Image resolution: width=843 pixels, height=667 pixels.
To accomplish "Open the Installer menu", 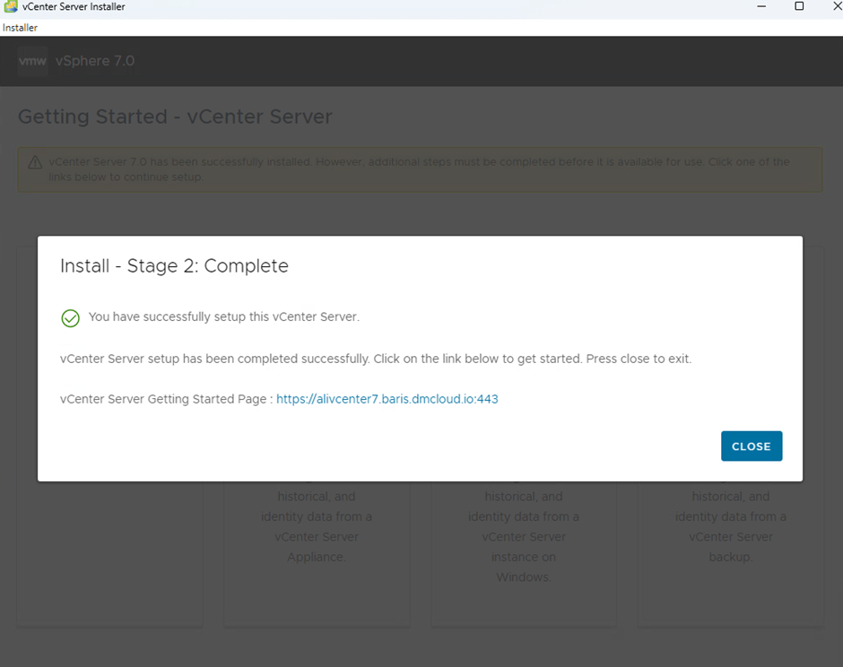I will pos(20,28).
